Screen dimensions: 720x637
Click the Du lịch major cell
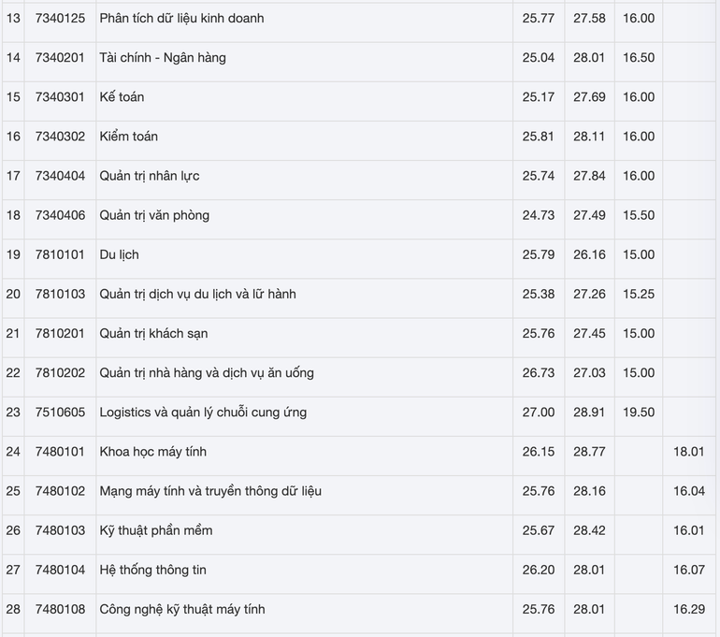click(120, 254)
